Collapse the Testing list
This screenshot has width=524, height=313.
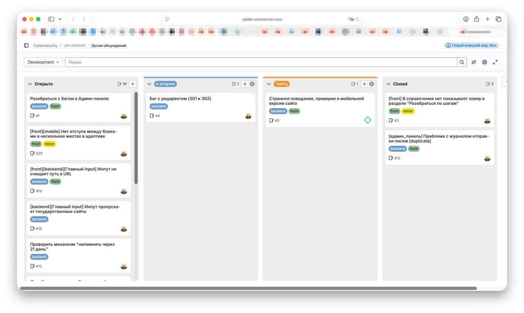click(269, 84)
